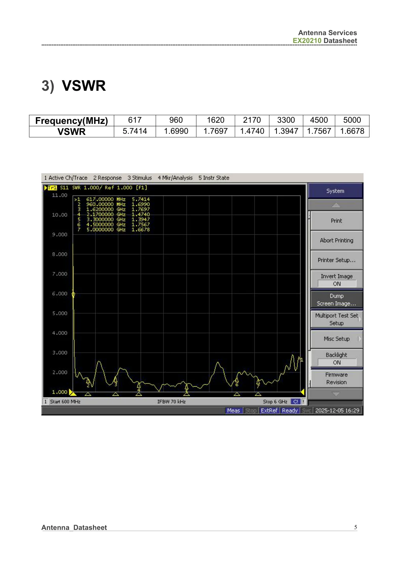Image resolution: width=399 pixels, height=565 pixels.
Task: Click Dump Screen Image softkey
Action: click(x=336, y=300)
